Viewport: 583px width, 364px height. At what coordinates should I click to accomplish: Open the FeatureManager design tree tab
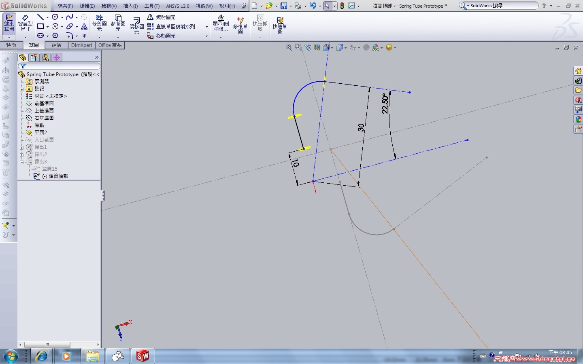coord(23,57)
